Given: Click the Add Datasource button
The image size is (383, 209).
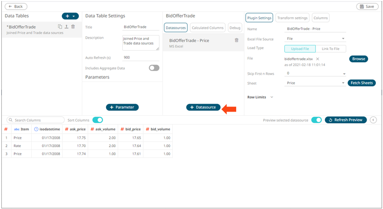Looking at the screenshot, I should coord(203,107).
